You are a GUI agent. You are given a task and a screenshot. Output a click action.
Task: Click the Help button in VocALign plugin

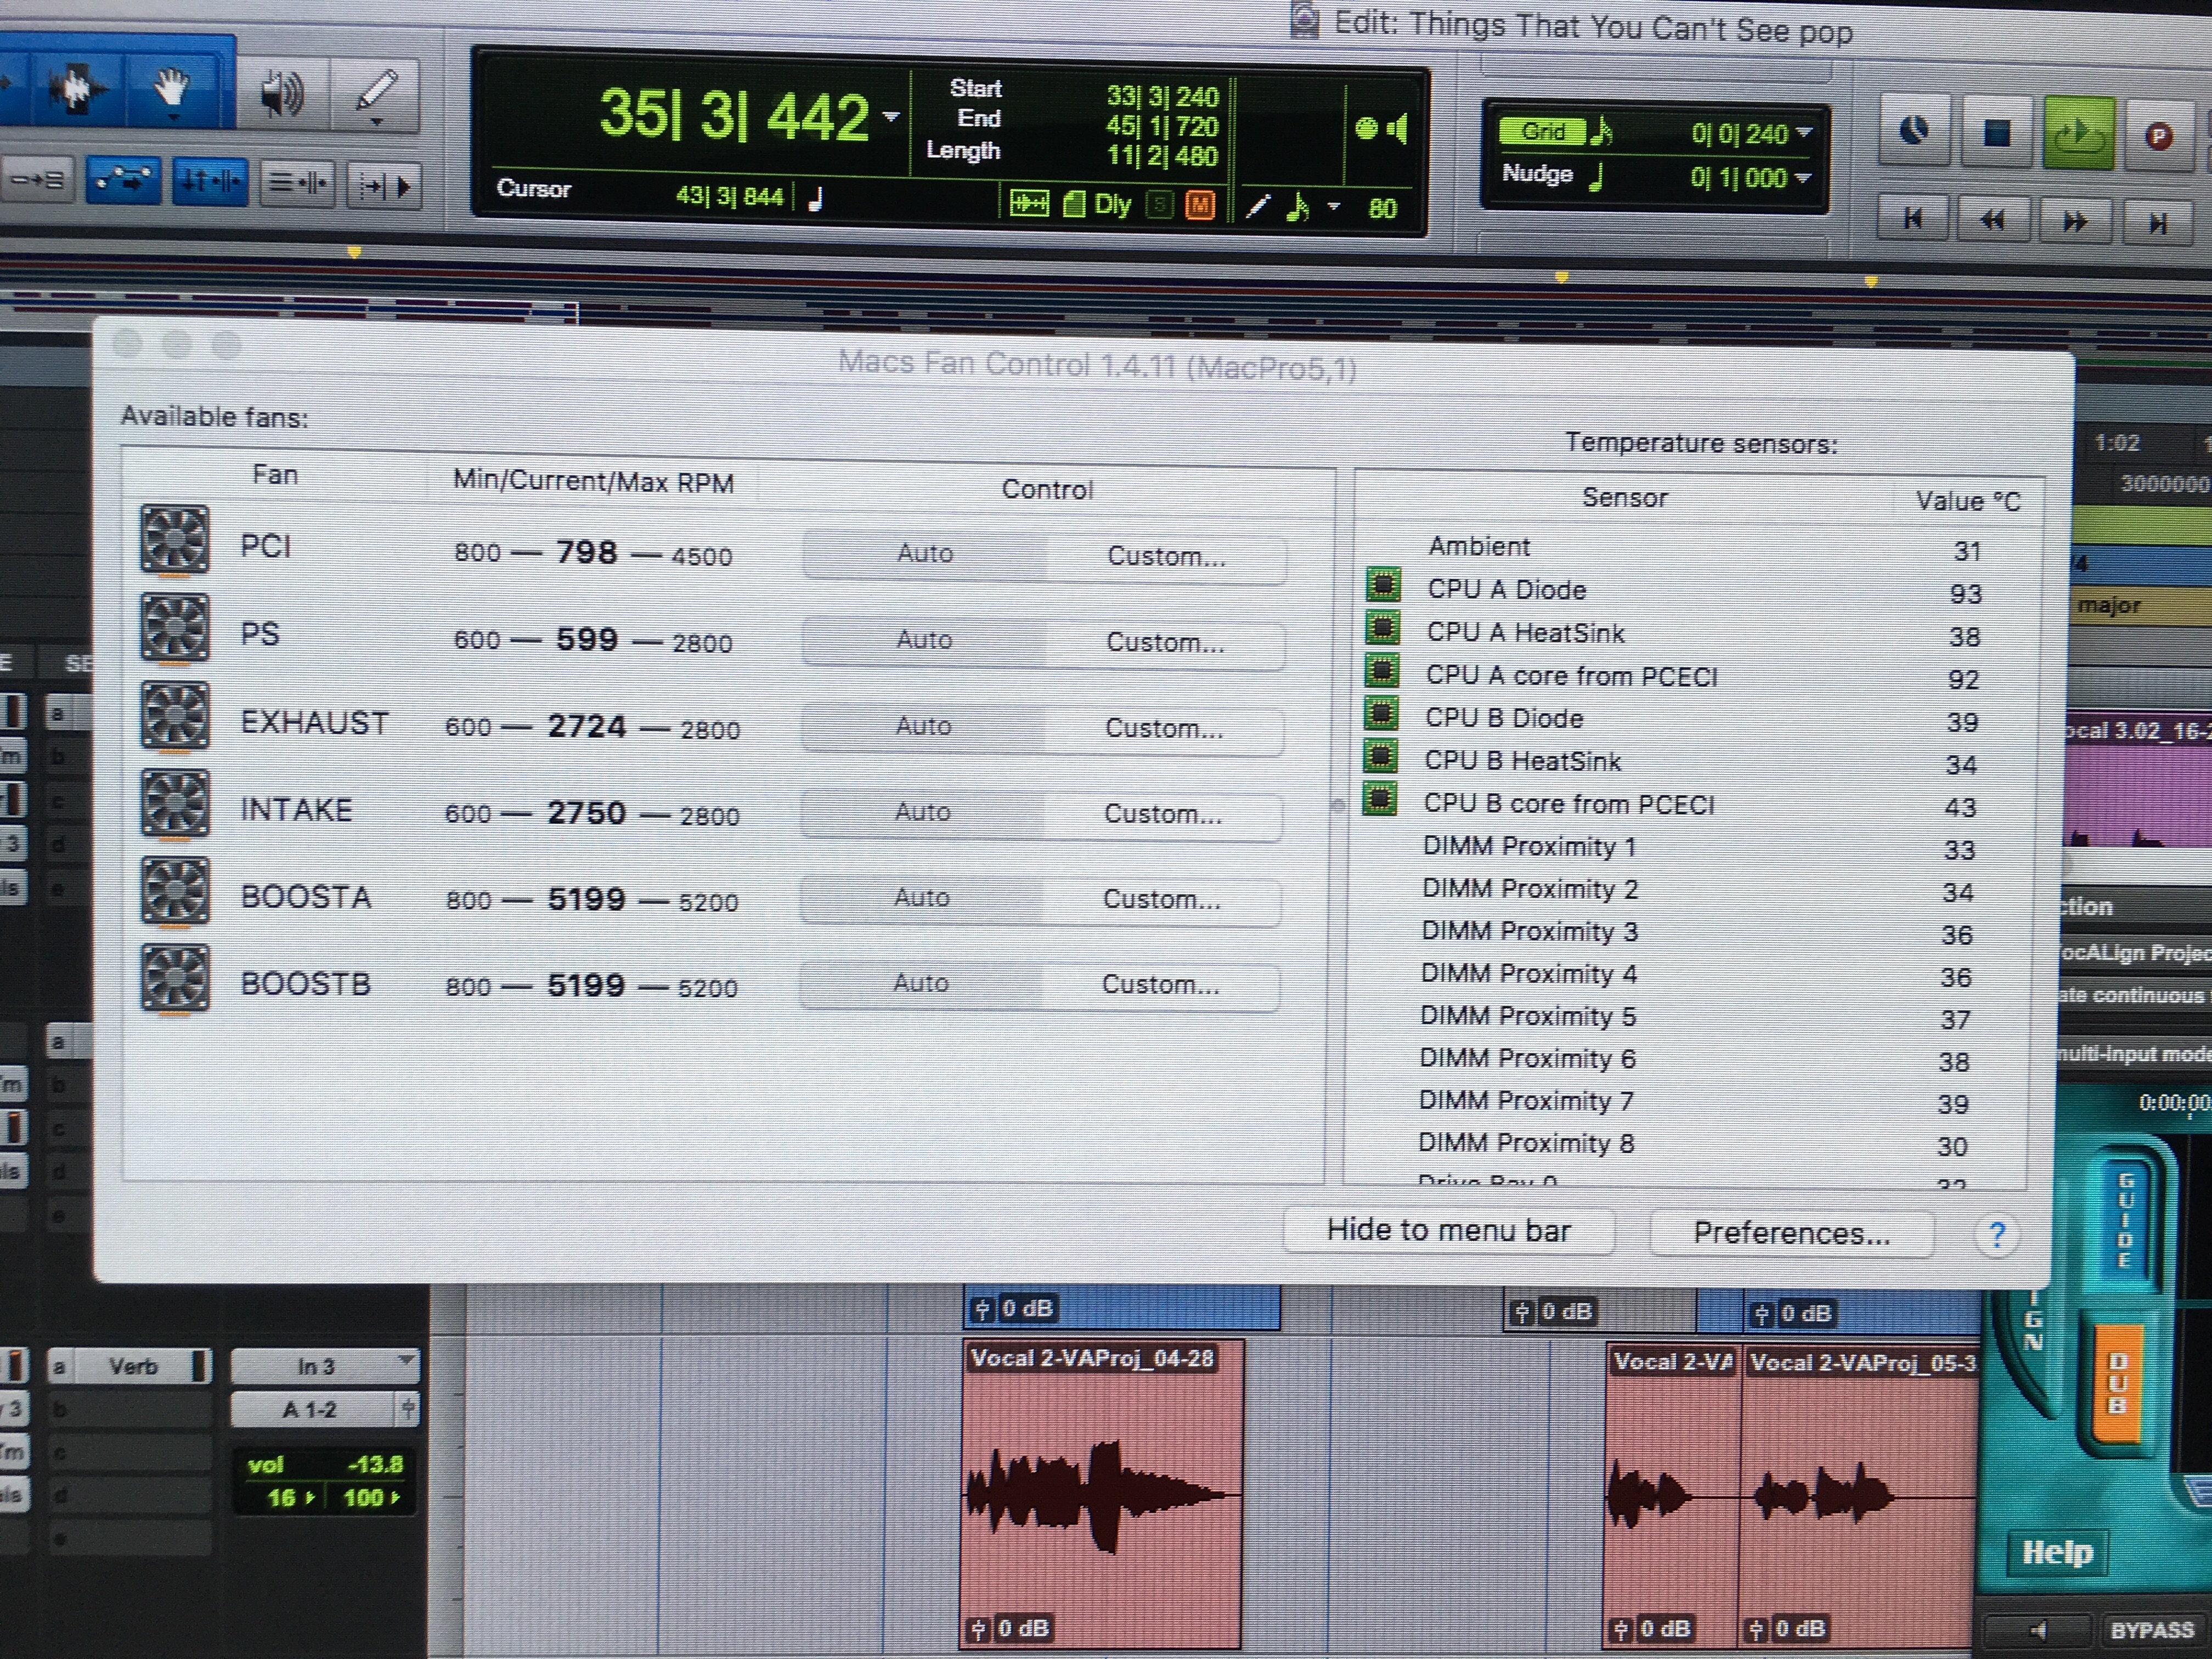pos(2057,1553)
